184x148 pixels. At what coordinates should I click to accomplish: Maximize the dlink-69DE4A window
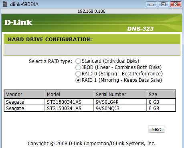click(x=163, y=4)
